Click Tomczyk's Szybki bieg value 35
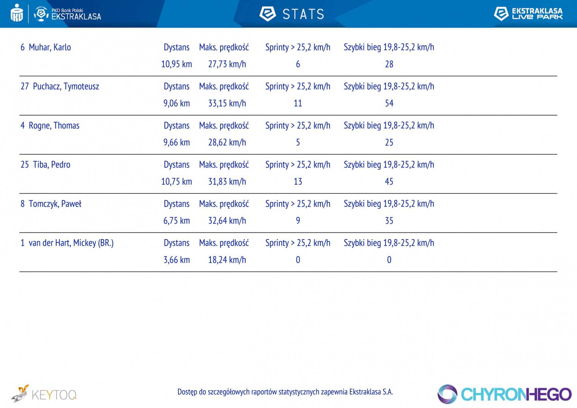This screenshot has height=408, width=577. [389, 221]
